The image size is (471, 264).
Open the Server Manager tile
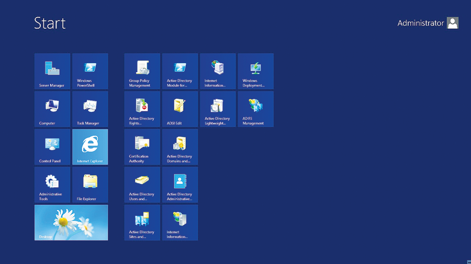pyautogui.click(x=52, y=72)
